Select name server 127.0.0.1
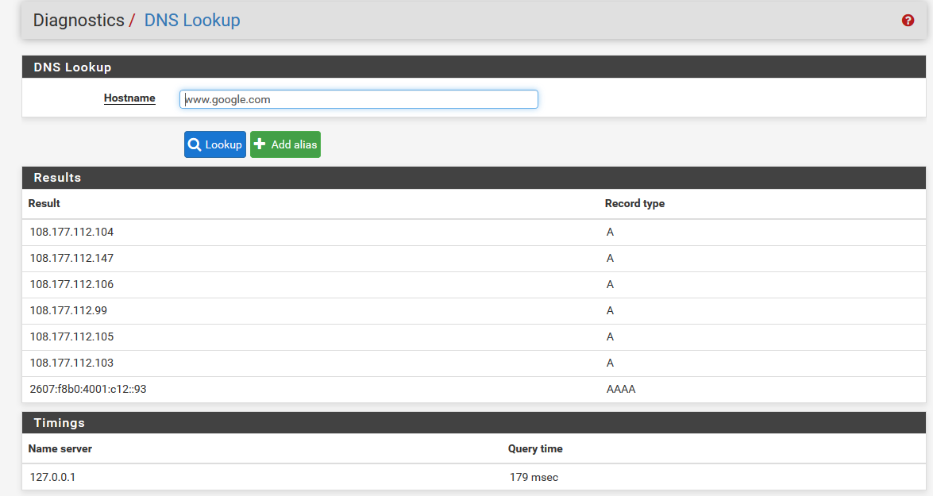This screenshot has height=496, width=933. pos(52,477)
